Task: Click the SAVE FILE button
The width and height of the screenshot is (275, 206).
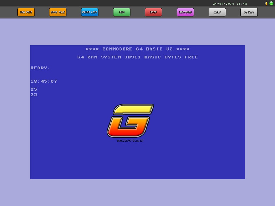Action: 58,12
